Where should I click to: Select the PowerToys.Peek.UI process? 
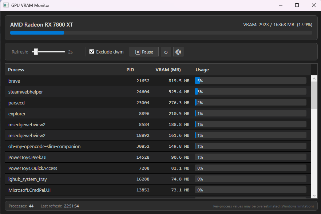(27, 157)
